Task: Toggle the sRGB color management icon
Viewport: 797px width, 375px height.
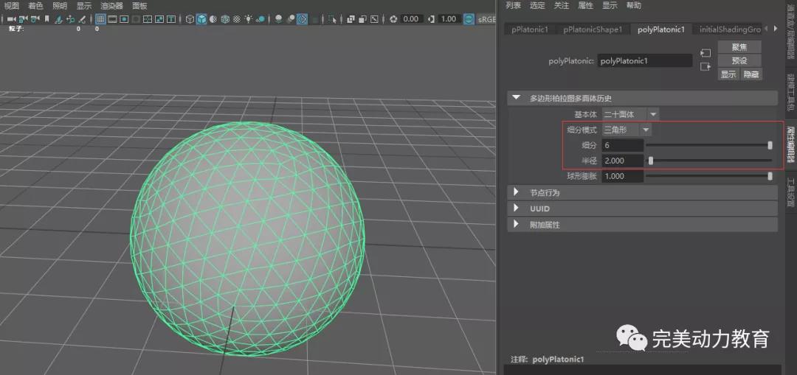Action: coord(469,19)
